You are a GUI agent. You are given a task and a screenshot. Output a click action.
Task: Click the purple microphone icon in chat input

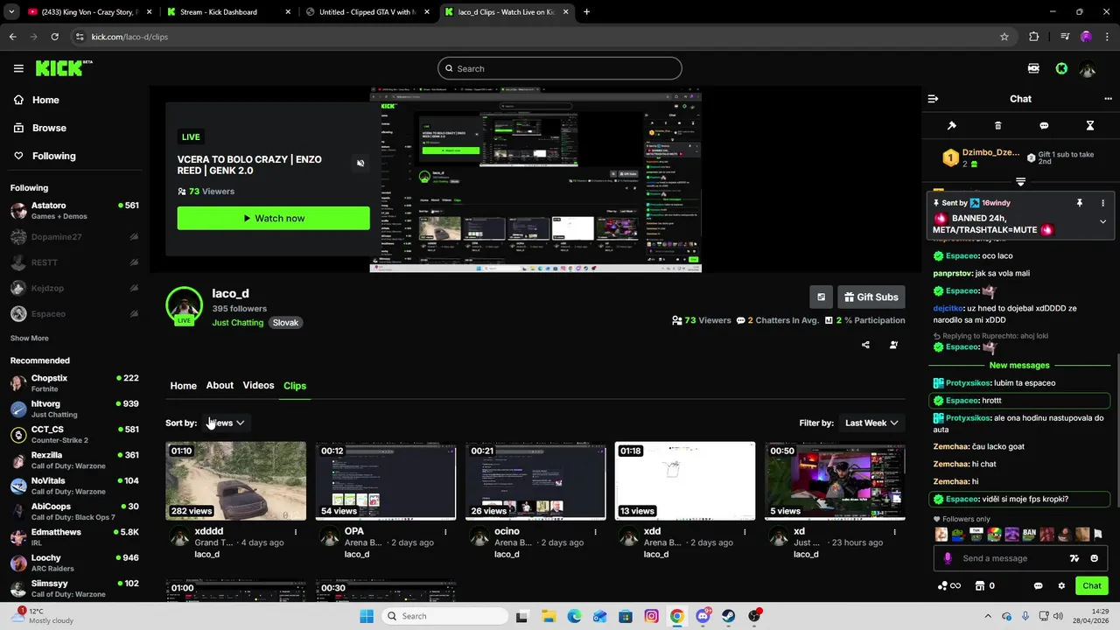(x=948, y=558)
